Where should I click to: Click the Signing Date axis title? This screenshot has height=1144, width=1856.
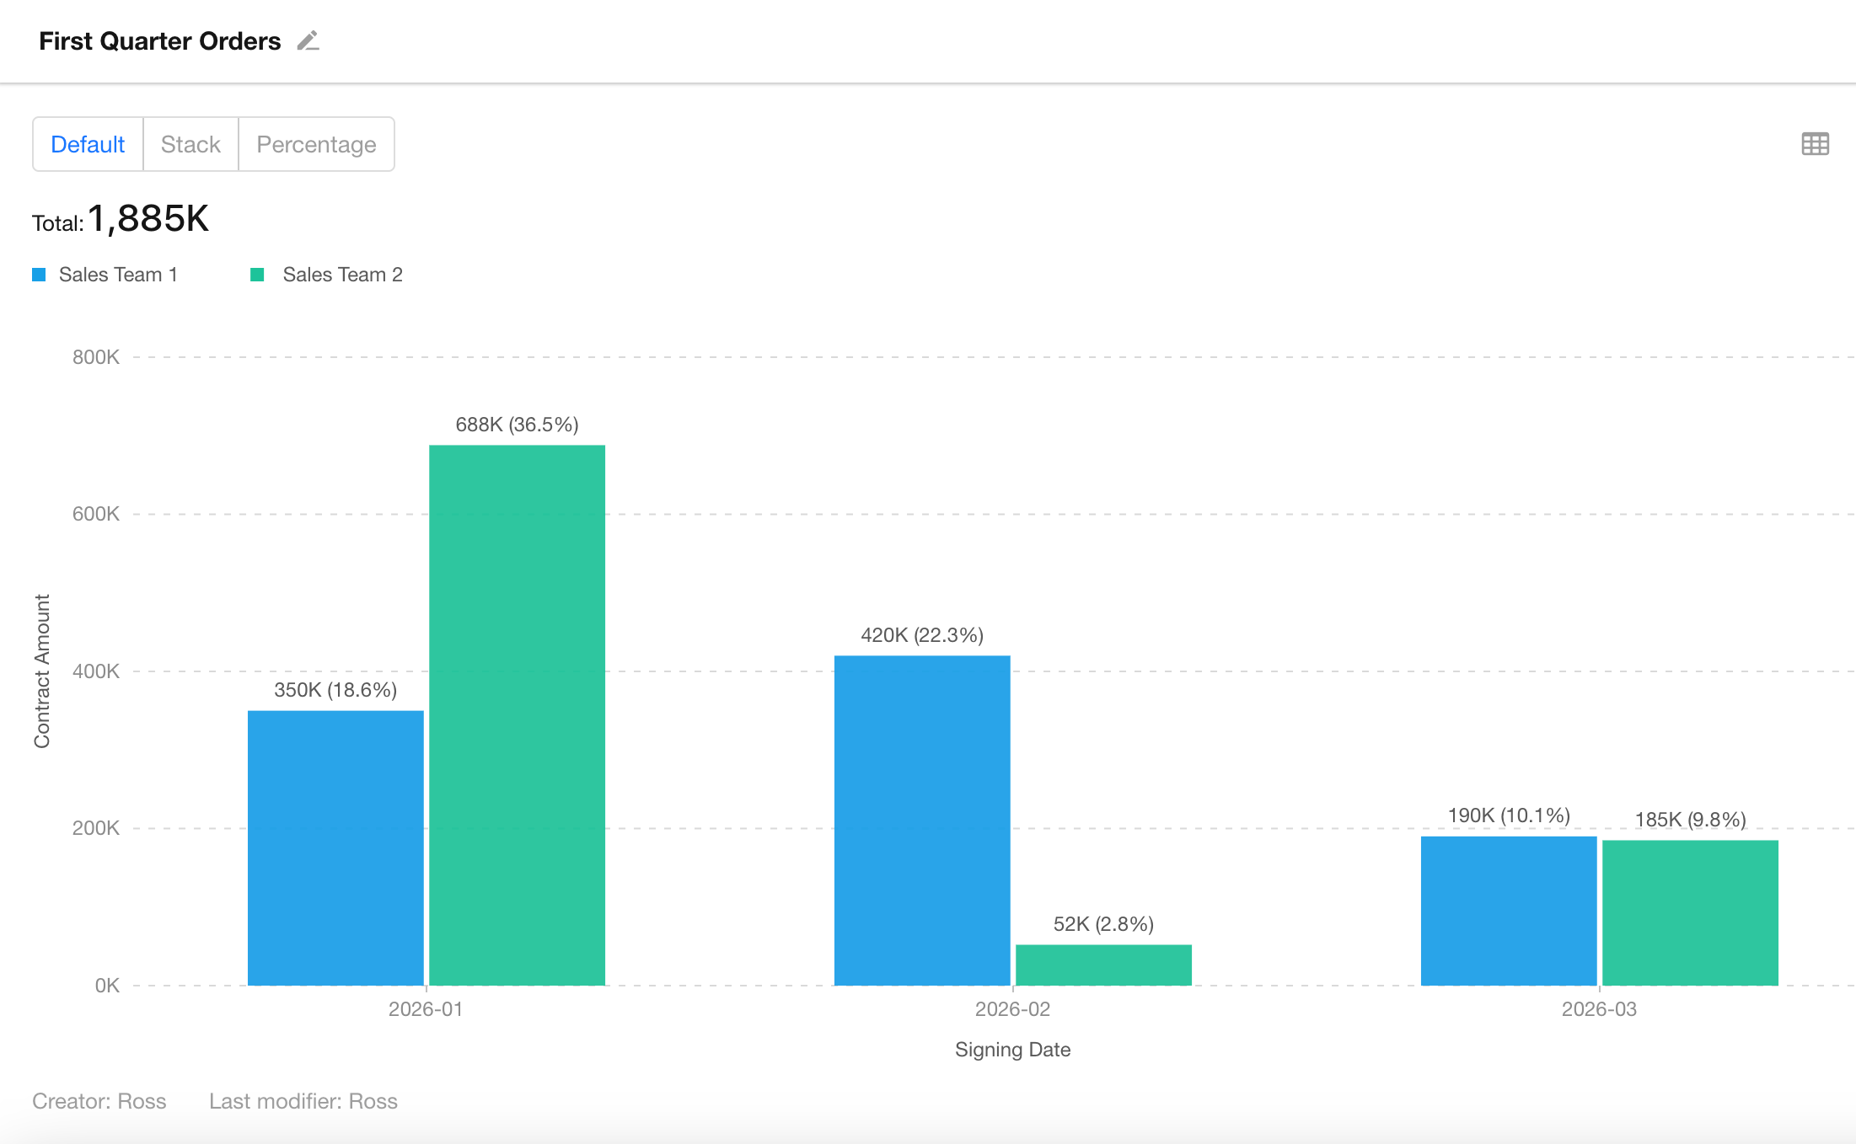[x=1012, y=1050]
